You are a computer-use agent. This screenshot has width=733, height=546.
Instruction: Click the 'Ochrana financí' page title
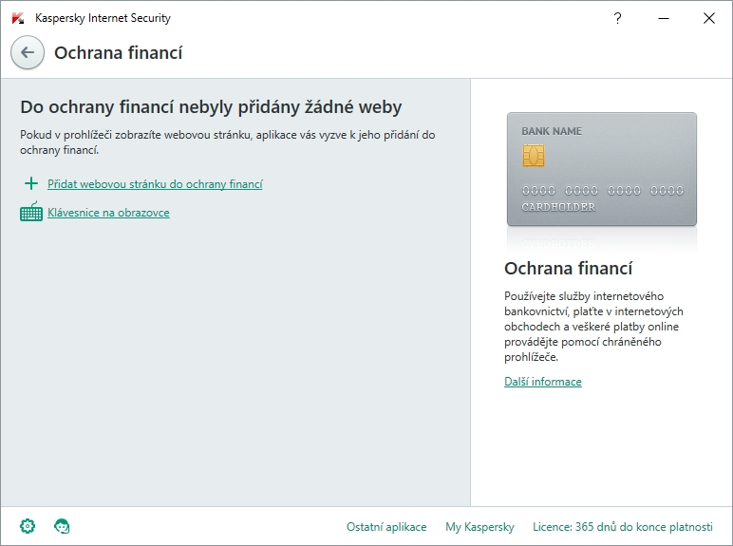119,53
